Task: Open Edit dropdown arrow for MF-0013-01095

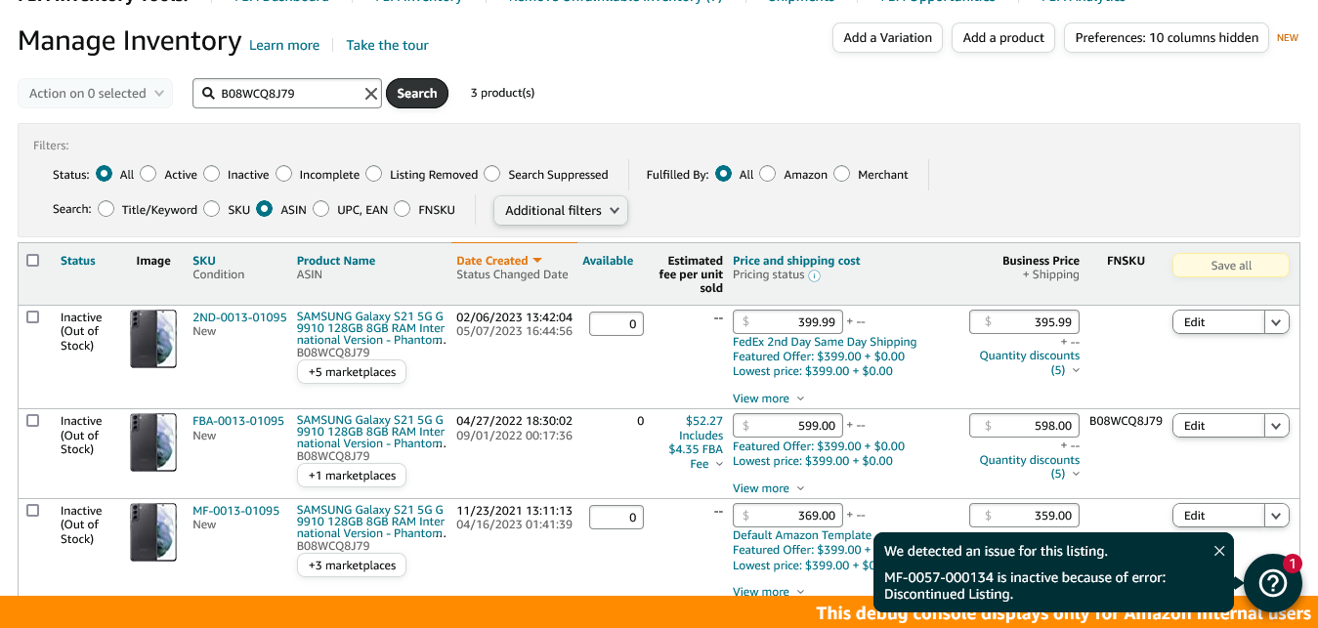Action: 1277,516
